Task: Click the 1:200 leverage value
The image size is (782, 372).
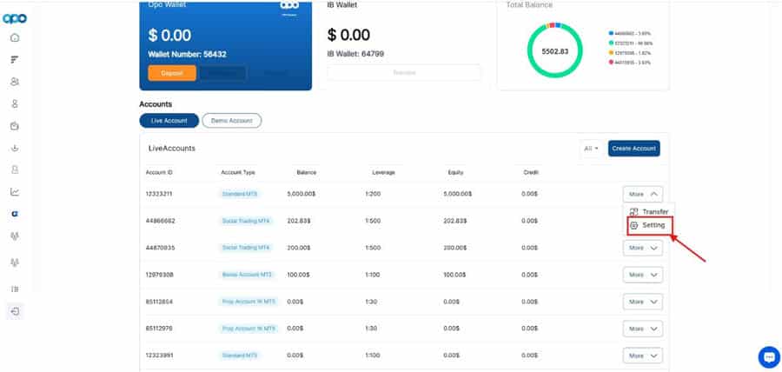Action: coord(373,194)
